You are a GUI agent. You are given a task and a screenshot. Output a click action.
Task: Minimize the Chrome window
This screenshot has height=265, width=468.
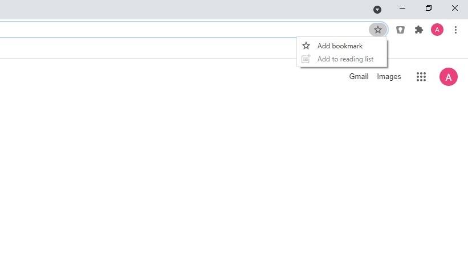click(402, 8)
